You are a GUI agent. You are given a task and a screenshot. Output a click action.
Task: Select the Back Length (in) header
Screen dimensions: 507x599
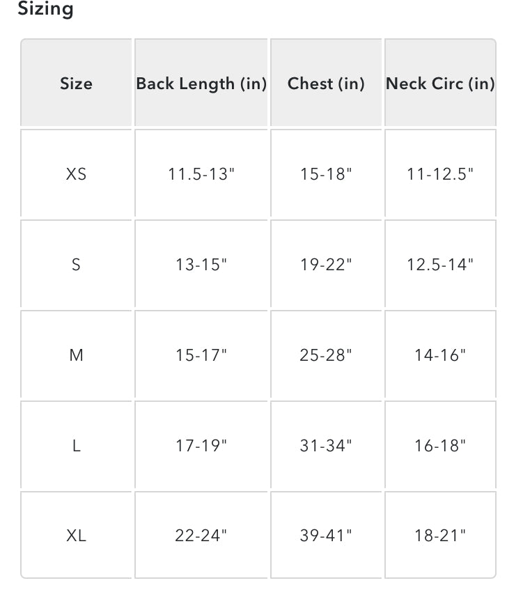tap(201, 82)
